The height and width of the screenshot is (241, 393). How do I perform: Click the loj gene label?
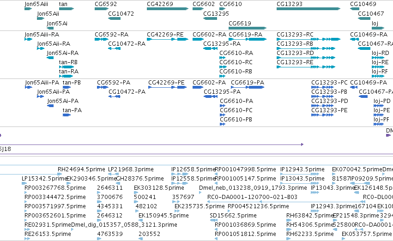tap(375, 23)
